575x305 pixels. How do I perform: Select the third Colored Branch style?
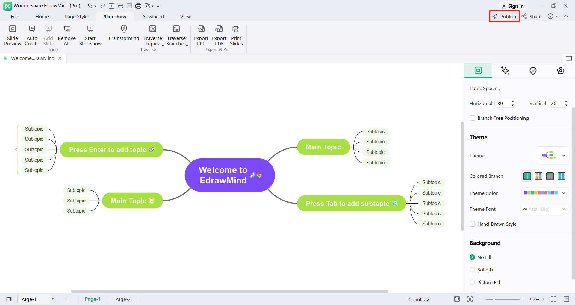pyautogui.click(x=550, y=176)
